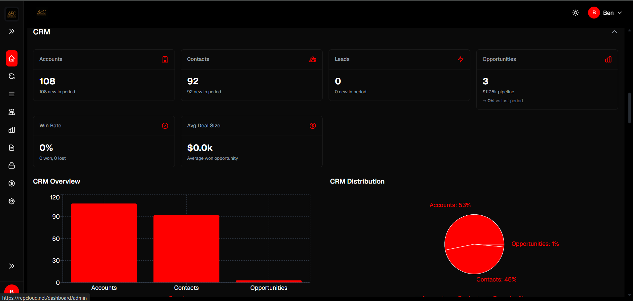Click the $0.0k deal size value
The width and height of the screenshot is (633, 301).
point(200,148)
